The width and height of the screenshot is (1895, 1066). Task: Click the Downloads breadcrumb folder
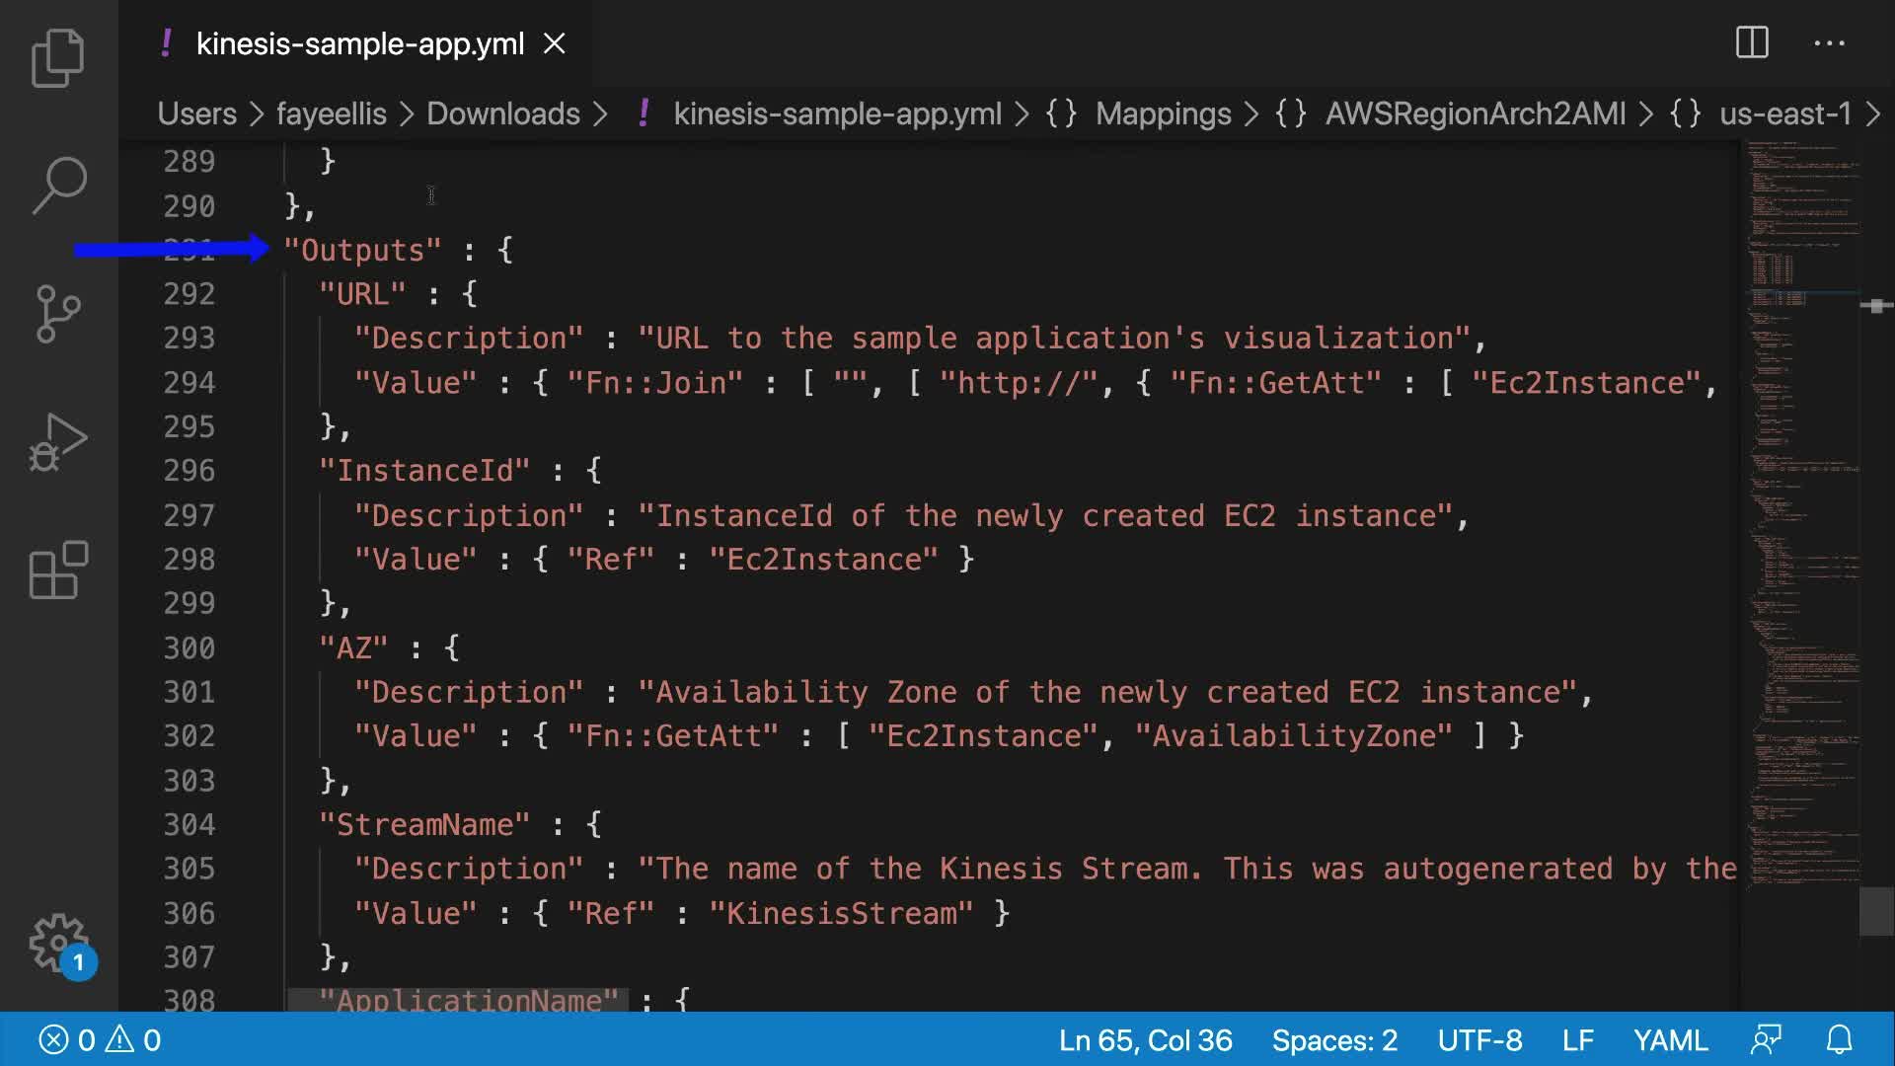click(x=502, y=114)
